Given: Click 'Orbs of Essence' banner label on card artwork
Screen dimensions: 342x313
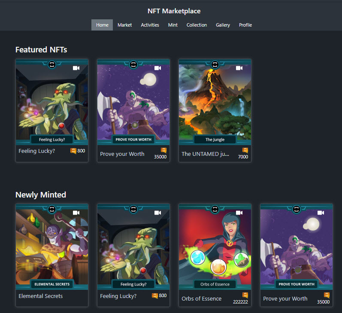Looking at the screenshot, I should [x=215, y=284].
